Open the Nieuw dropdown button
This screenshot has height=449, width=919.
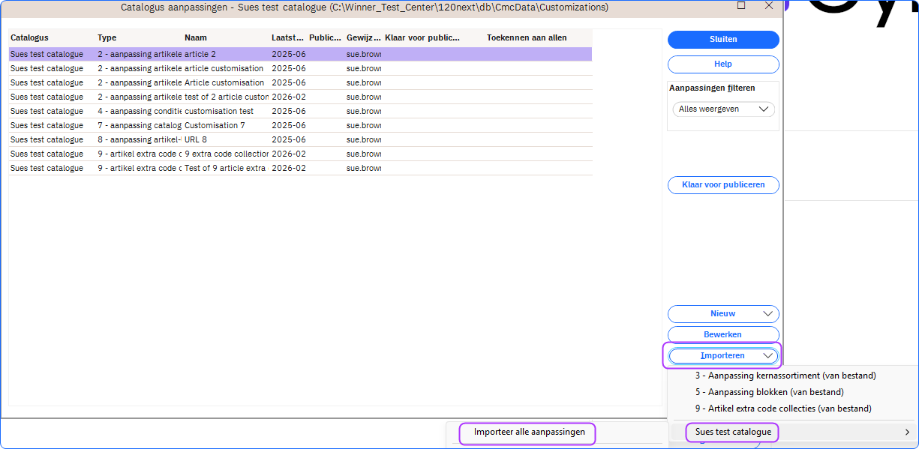point(722,314)
